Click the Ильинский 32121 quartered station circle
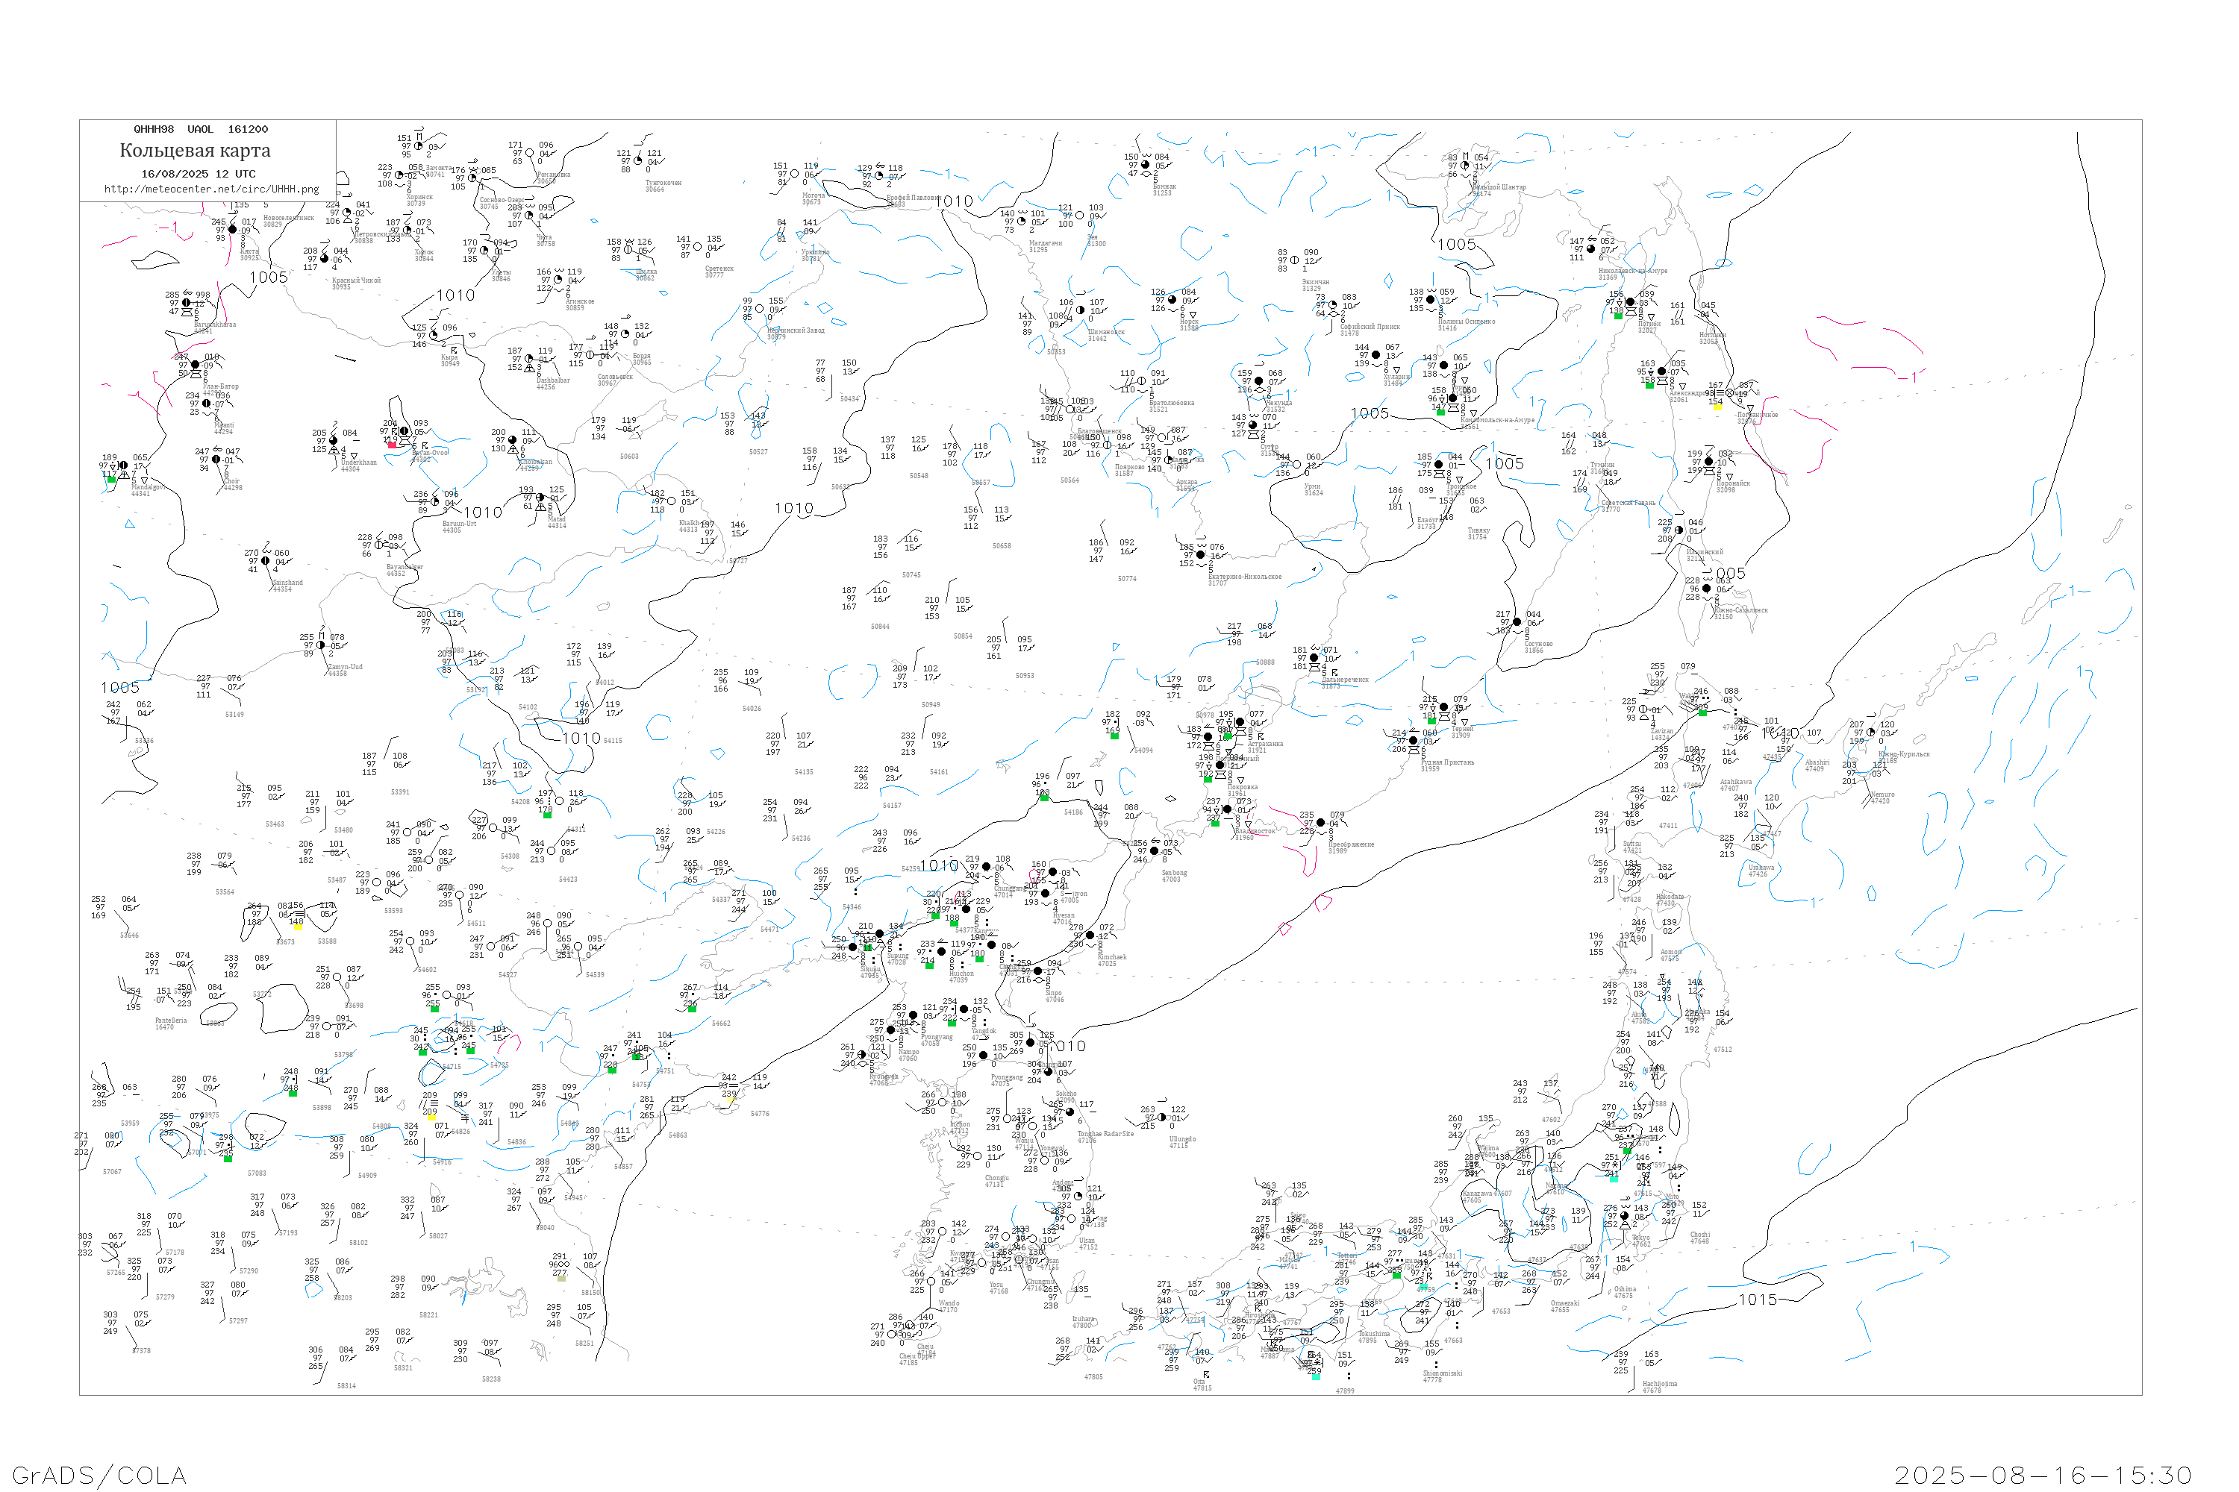This screenshot has width=2239, height=1492. click(1679, 531)
